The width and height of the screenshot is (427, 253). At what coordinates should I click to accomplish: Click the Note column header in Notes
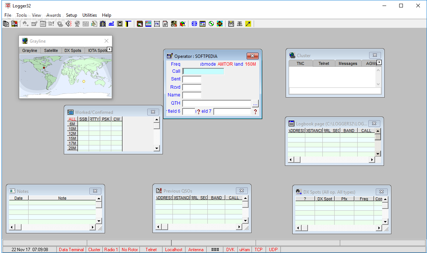(62, 198)
